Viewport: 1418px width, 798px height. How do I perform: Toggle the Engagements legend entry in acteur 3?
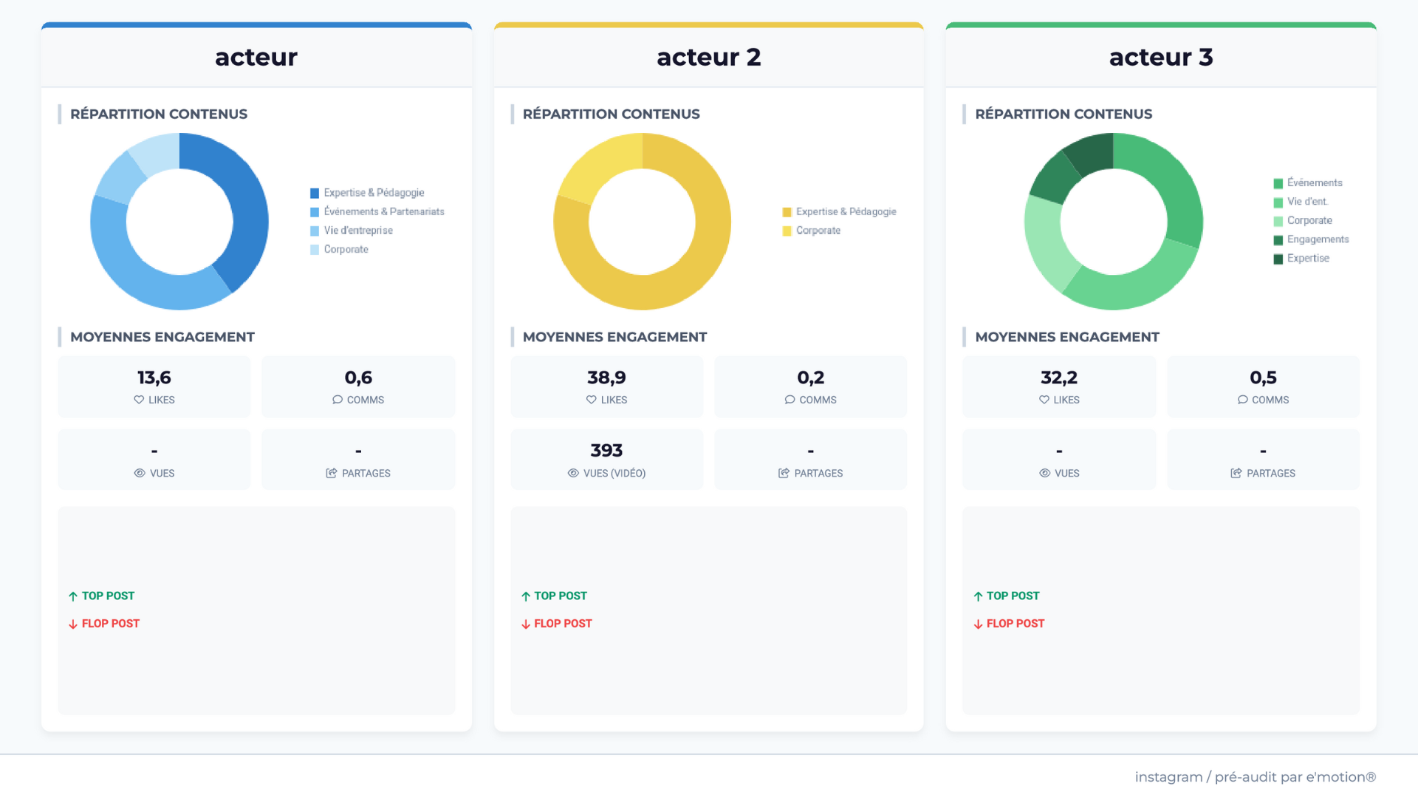(x=1318, y=239)
